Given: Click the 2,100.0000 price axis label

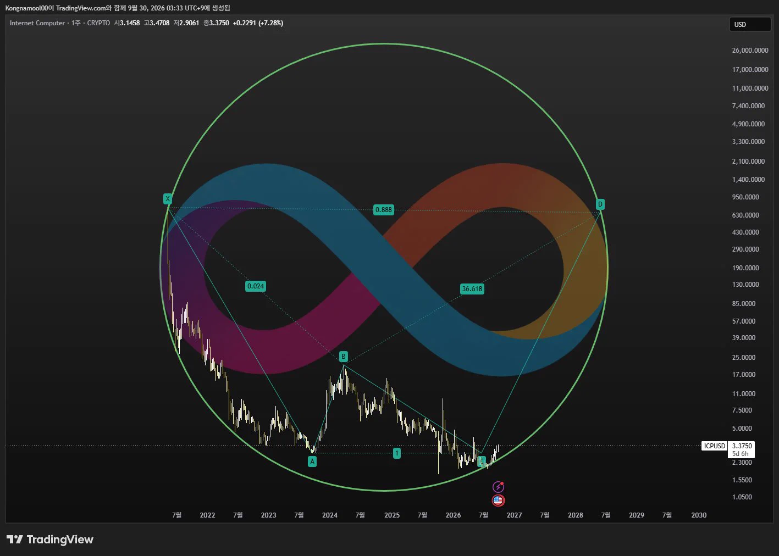Looking at the screenshot, I should coord(748,162).
